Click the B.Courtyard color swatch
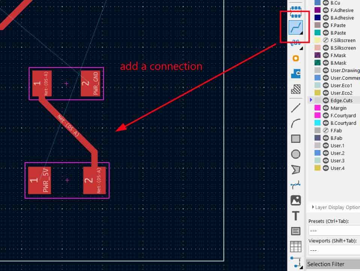The height and width of the screenshot is (271, 360). (318, 123)
